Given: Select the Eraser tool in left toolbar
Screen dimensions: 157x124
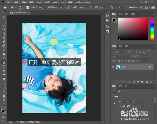Looking at the screenshot, I should [4, 62].
